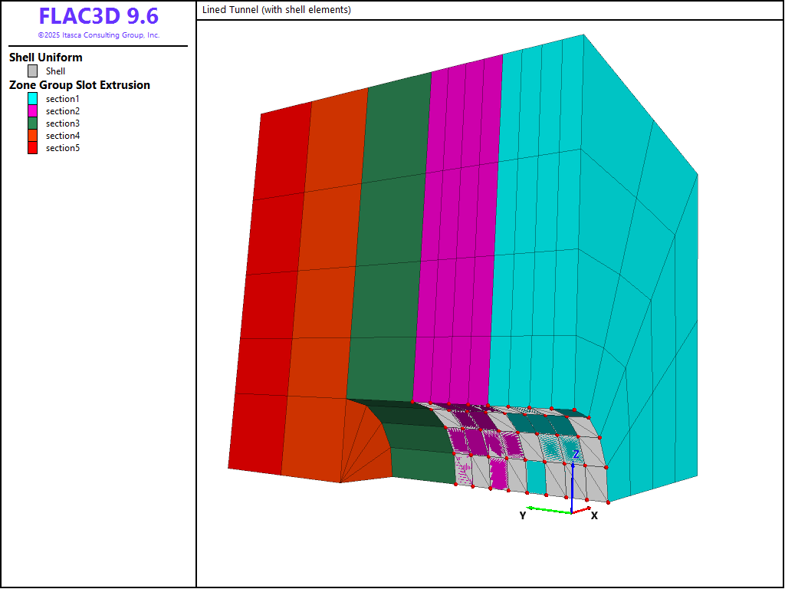The width and height of the screenshot is (785, 589).
Task: Select the red section5 legend swatch
Action: click(32, 148)
